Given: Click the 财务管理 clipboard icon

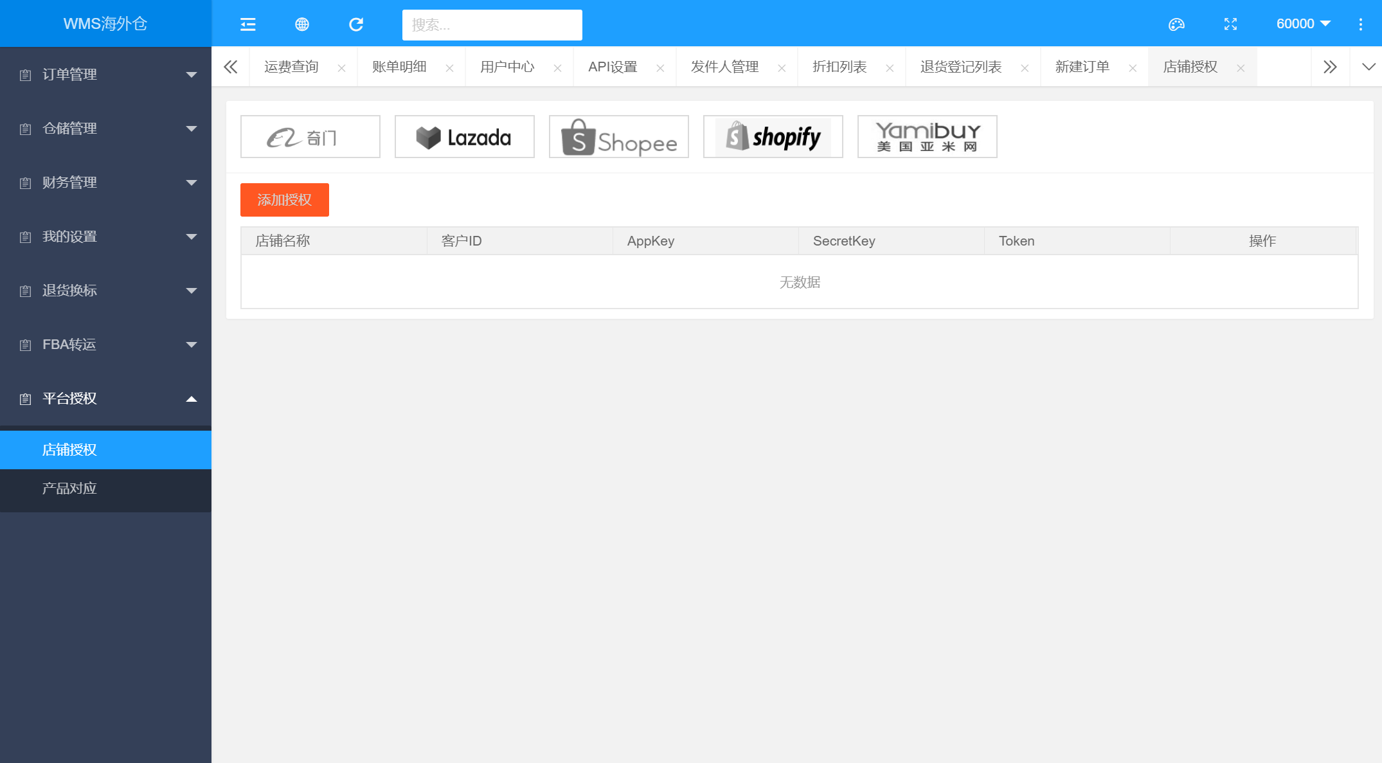Looking at the screenshot, I should click(x=25, y=183).
